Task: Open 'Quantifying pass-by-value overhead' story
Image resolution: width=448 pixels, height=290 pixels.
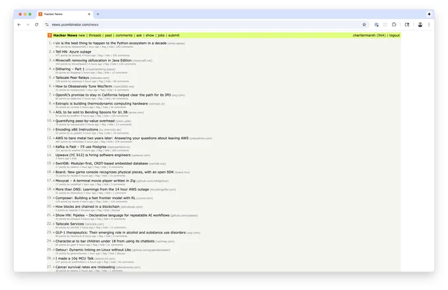Action: [x=85, y=121]
